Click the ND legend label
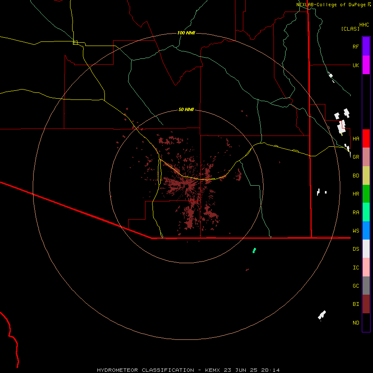This screenshot has height=373, width=373. 356,323
